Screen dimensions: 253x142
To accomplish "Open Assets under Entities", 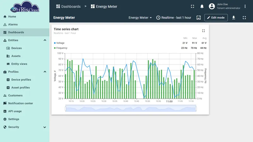I will click(25, 56).
